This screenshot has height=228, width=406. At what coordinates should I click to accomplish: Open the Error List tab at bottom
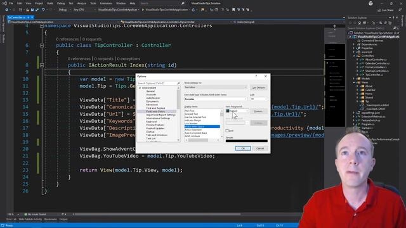pyautogui.click(x=11, y=219)
